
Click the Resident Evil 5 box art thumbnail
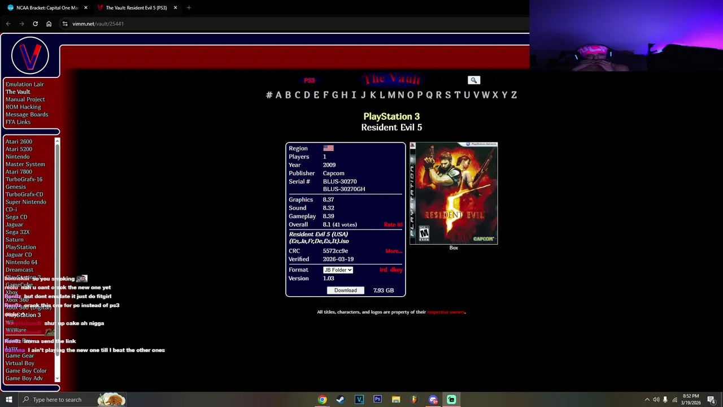coord(454,193)
